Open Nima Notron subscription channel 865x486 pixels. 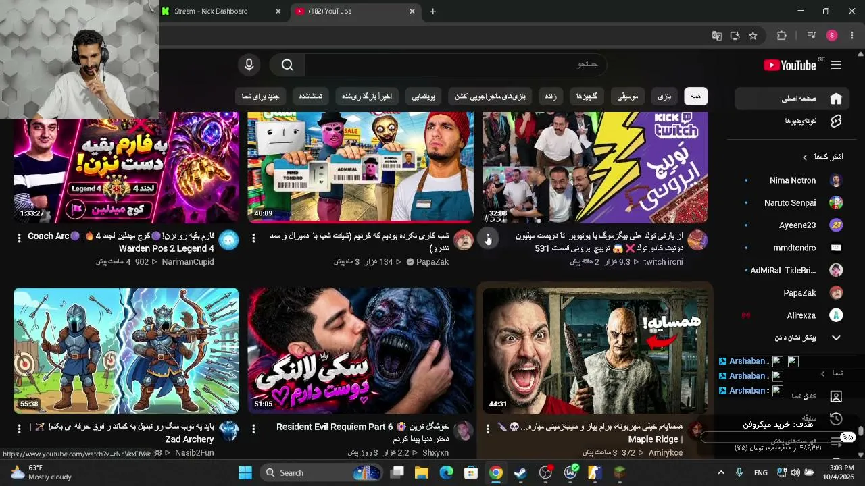(x=793, y=180)
